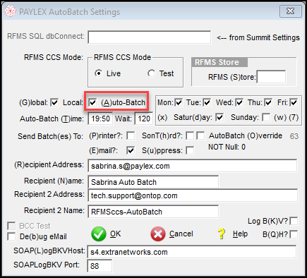Uncheck the Wed checkbox

[x=239, y=102]
